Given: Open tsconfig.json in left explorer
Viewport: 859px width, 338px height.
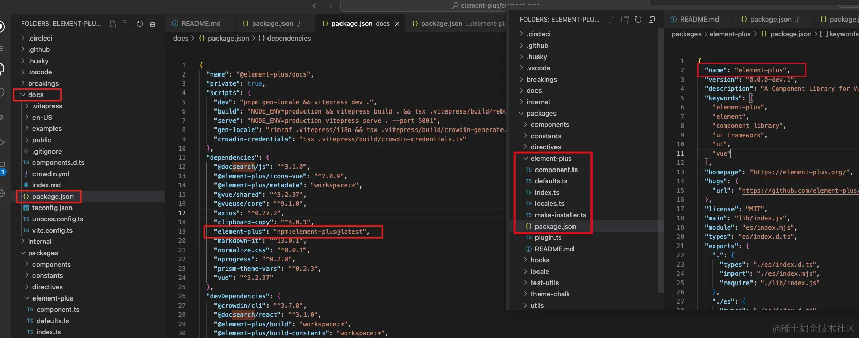Looking at the screenshot, I should 52,208.
